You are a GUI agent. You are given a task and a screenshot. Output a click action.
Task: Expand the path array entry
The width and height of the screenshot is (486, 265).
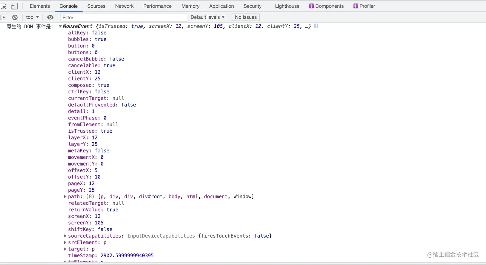[65, 196]
